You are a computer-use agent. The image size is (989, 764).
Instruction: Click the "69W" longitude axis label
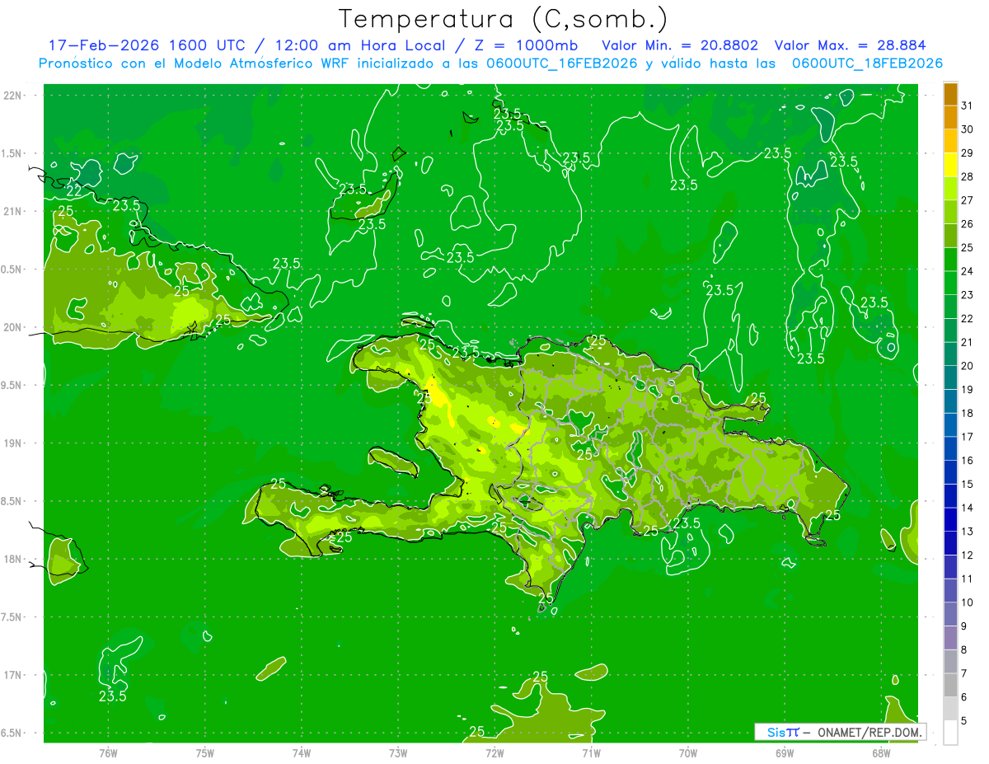pyautogui.click(x=784, y=753)
